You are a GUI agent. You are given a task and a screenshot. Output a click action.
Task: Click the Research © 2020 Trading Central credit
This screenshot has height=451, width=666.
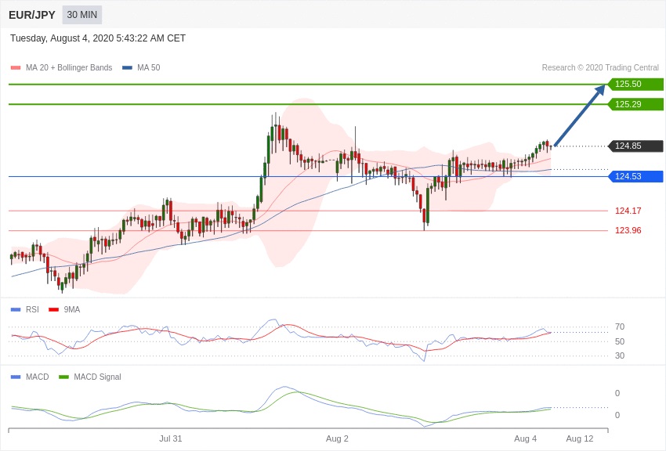click(x=600, y=67)
